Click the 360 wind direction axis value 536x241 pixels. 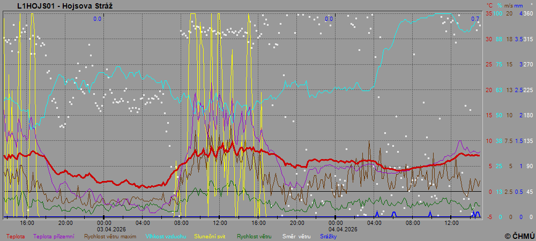[528, 13]
